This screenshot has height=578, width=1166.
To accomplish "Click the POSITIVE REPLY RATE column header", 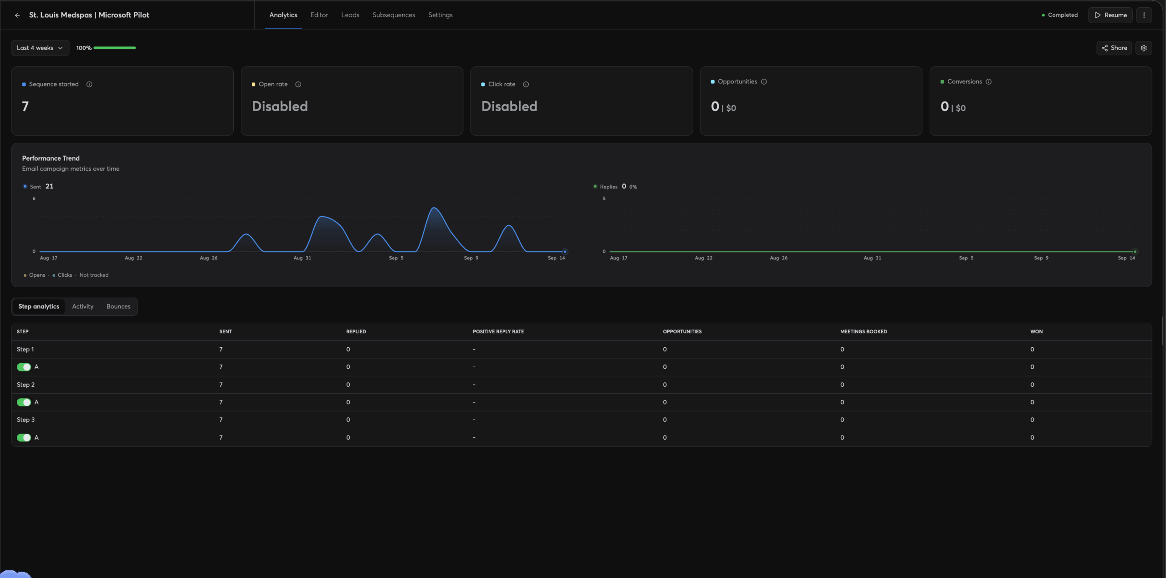I will (x=498, y=331).
